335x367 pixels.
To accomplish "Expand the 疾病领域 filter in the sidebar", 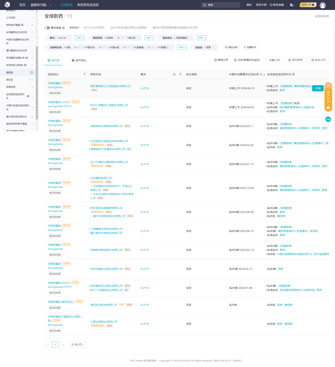I will pos(32,87).
